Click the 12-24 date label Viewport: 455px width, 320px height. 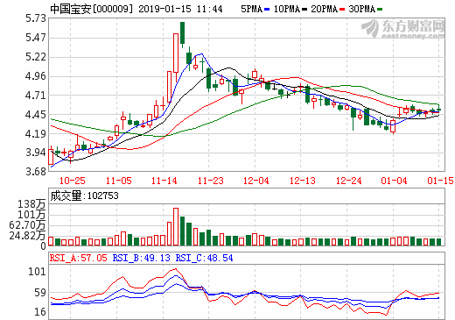[348, 181]
